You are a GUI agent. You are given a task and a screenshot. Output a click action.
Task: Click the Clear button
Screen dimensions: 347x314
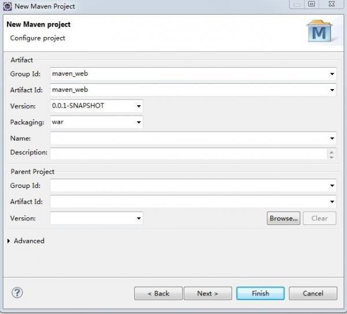(319, 219)
